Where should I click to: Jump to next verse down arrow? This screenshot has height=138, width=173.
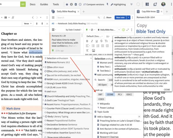(42, 24)
